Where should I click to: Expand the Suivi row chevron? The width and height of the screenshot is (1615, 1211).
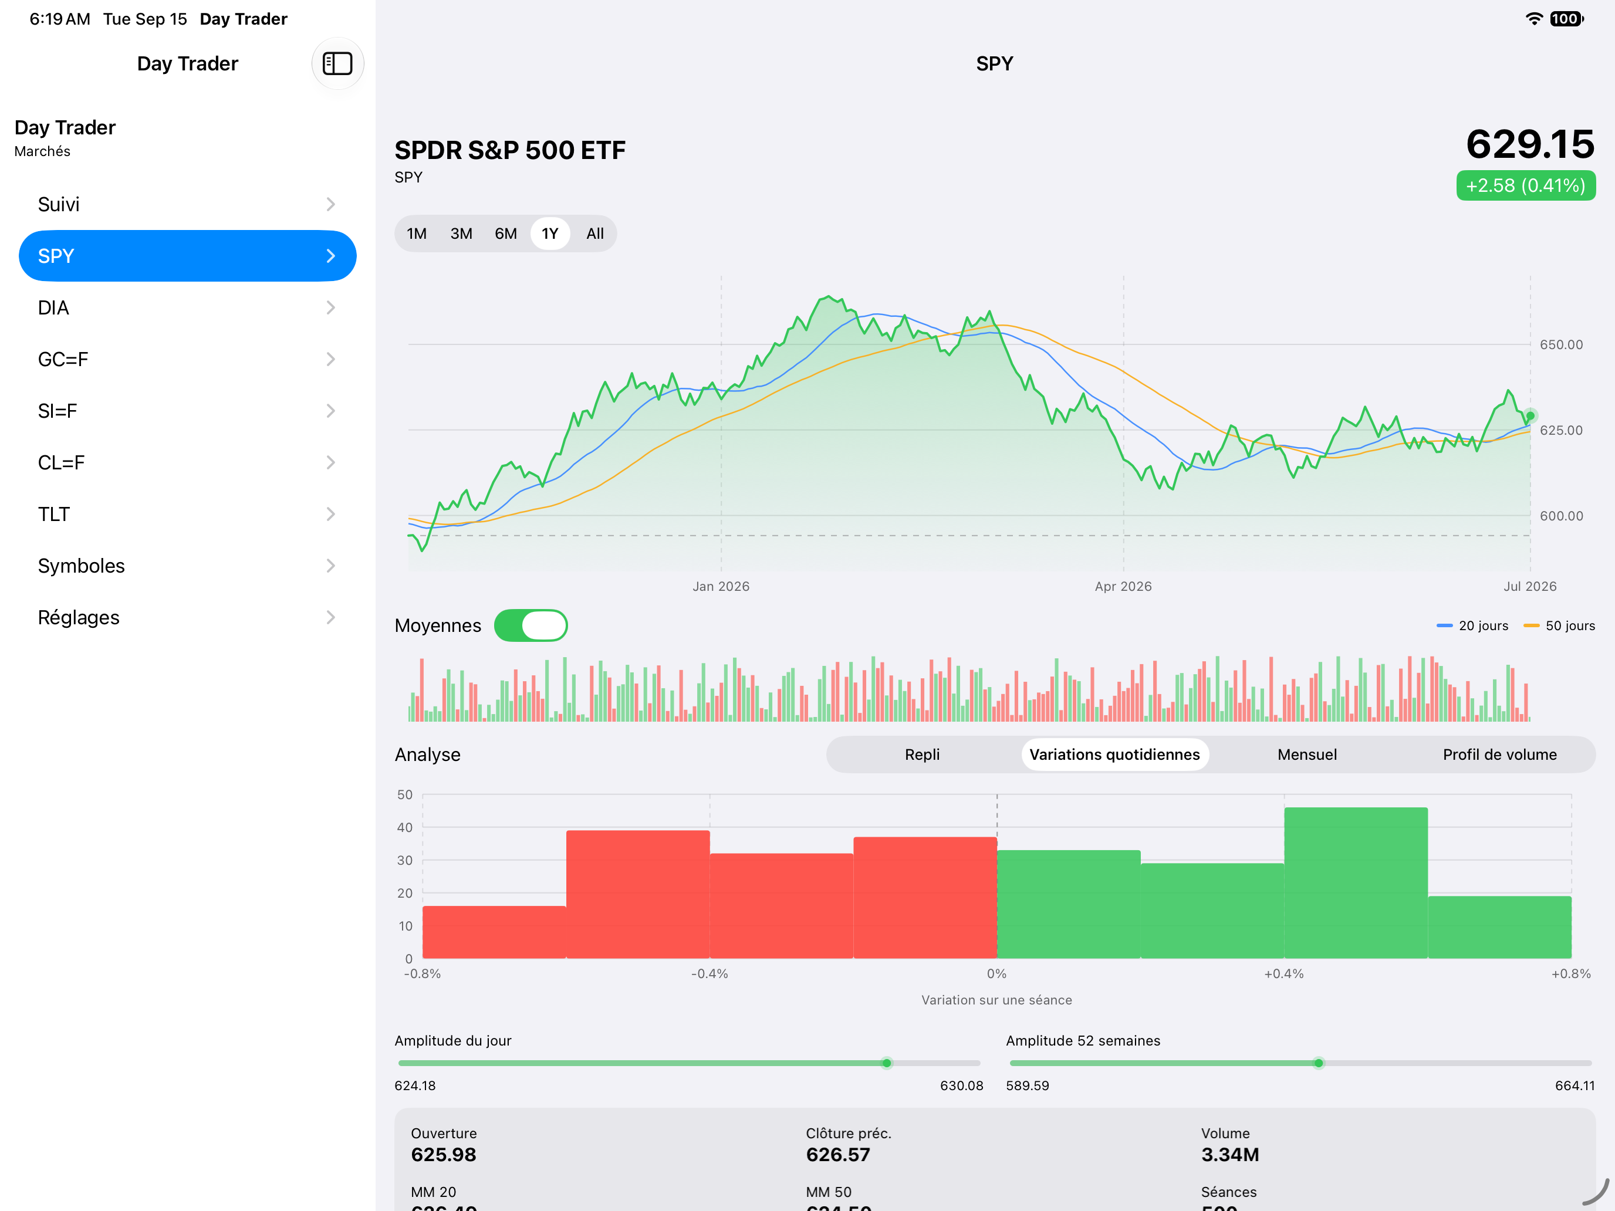pos(331,204)
